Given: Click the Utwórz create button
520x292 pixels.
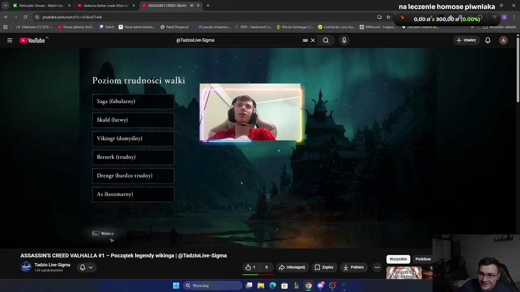Looking at the screenshot, I should click(466, 40).
